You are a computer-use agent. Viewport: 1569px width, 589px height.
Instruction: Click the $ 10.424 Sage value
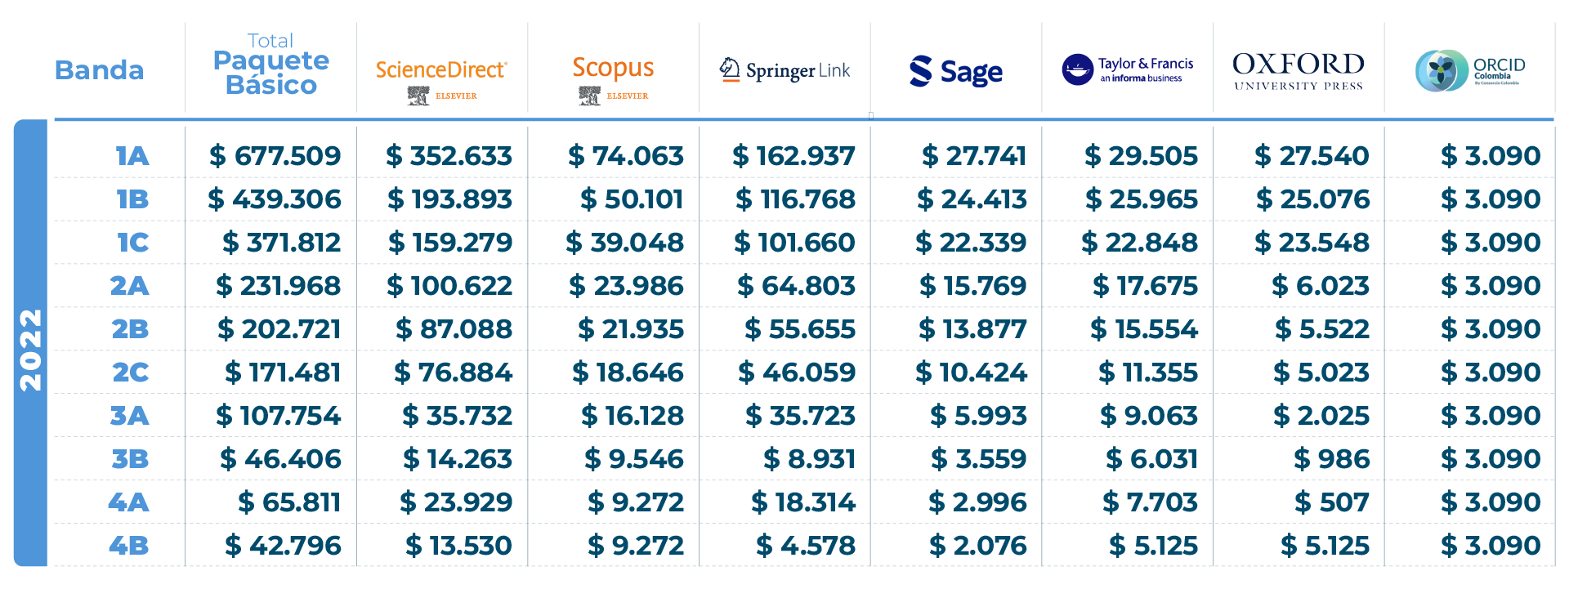click(x=971, y=373)
